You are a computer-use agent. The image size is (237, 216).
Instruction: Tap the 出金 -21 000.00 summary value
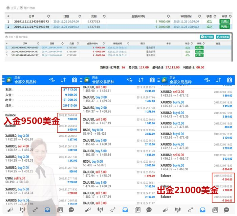point(70,100)
